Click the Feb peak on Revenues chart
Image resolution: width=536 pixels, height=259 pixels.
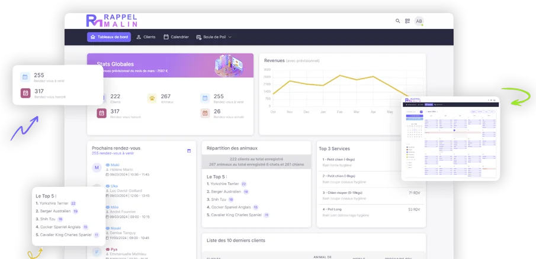coord(340,75)
